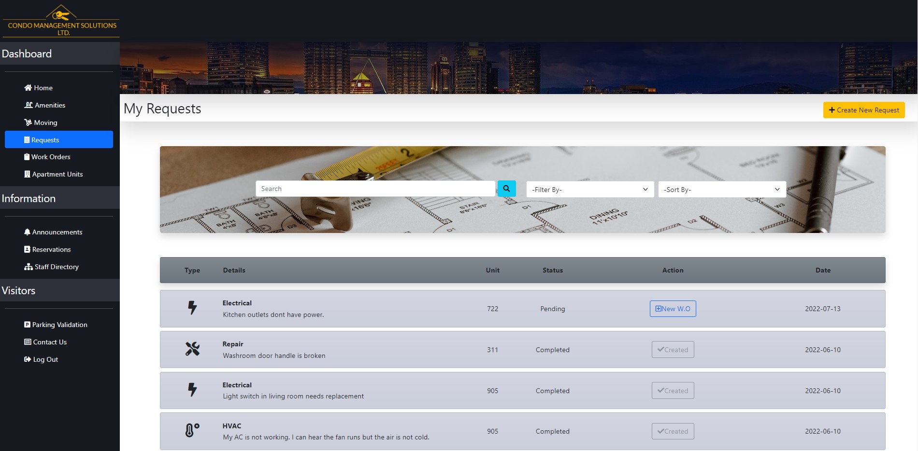Viewport: 918px width, 451px height.
Task: Click the Moving icon in the sidebar
Action: click(x=28, y=122)
